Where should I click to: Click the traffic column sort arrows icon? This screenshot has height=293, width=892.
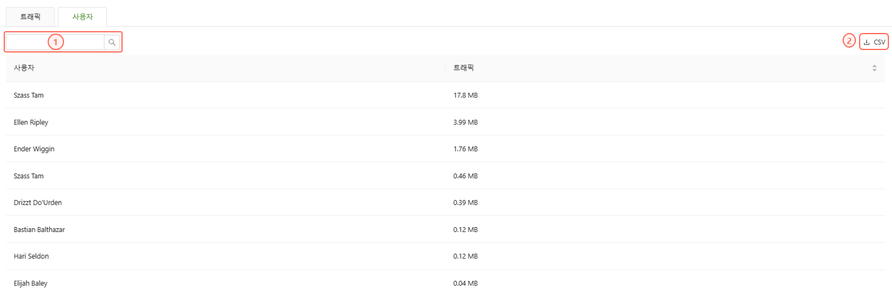click(874, 68)
